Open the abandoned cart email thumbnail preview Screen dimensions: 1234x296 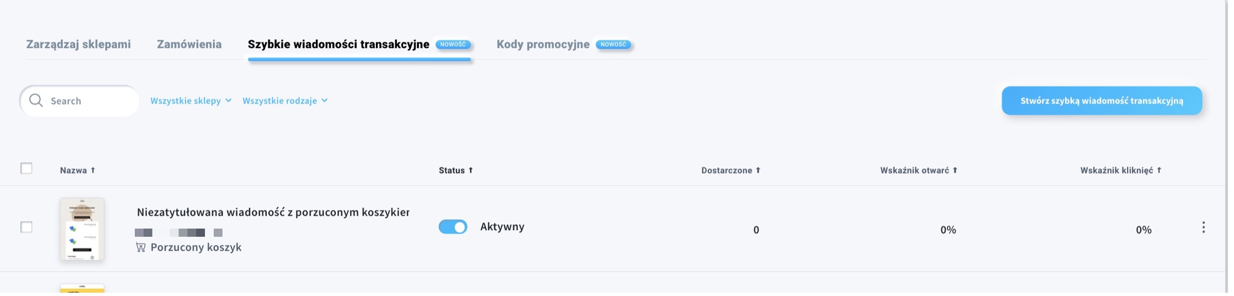(x=82, y=230)
